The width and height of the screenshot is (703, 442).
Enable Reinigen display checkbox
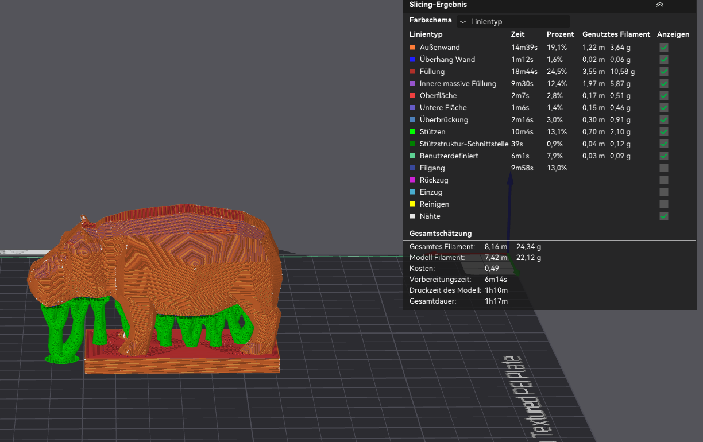click(664, 204)
